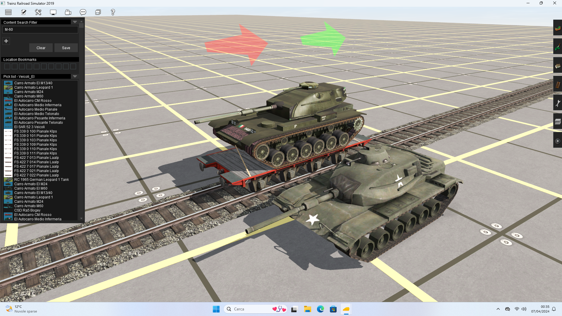Focus the M-60 search input field
This screenshot has height=316, width=562.
[x=40, y=30]
